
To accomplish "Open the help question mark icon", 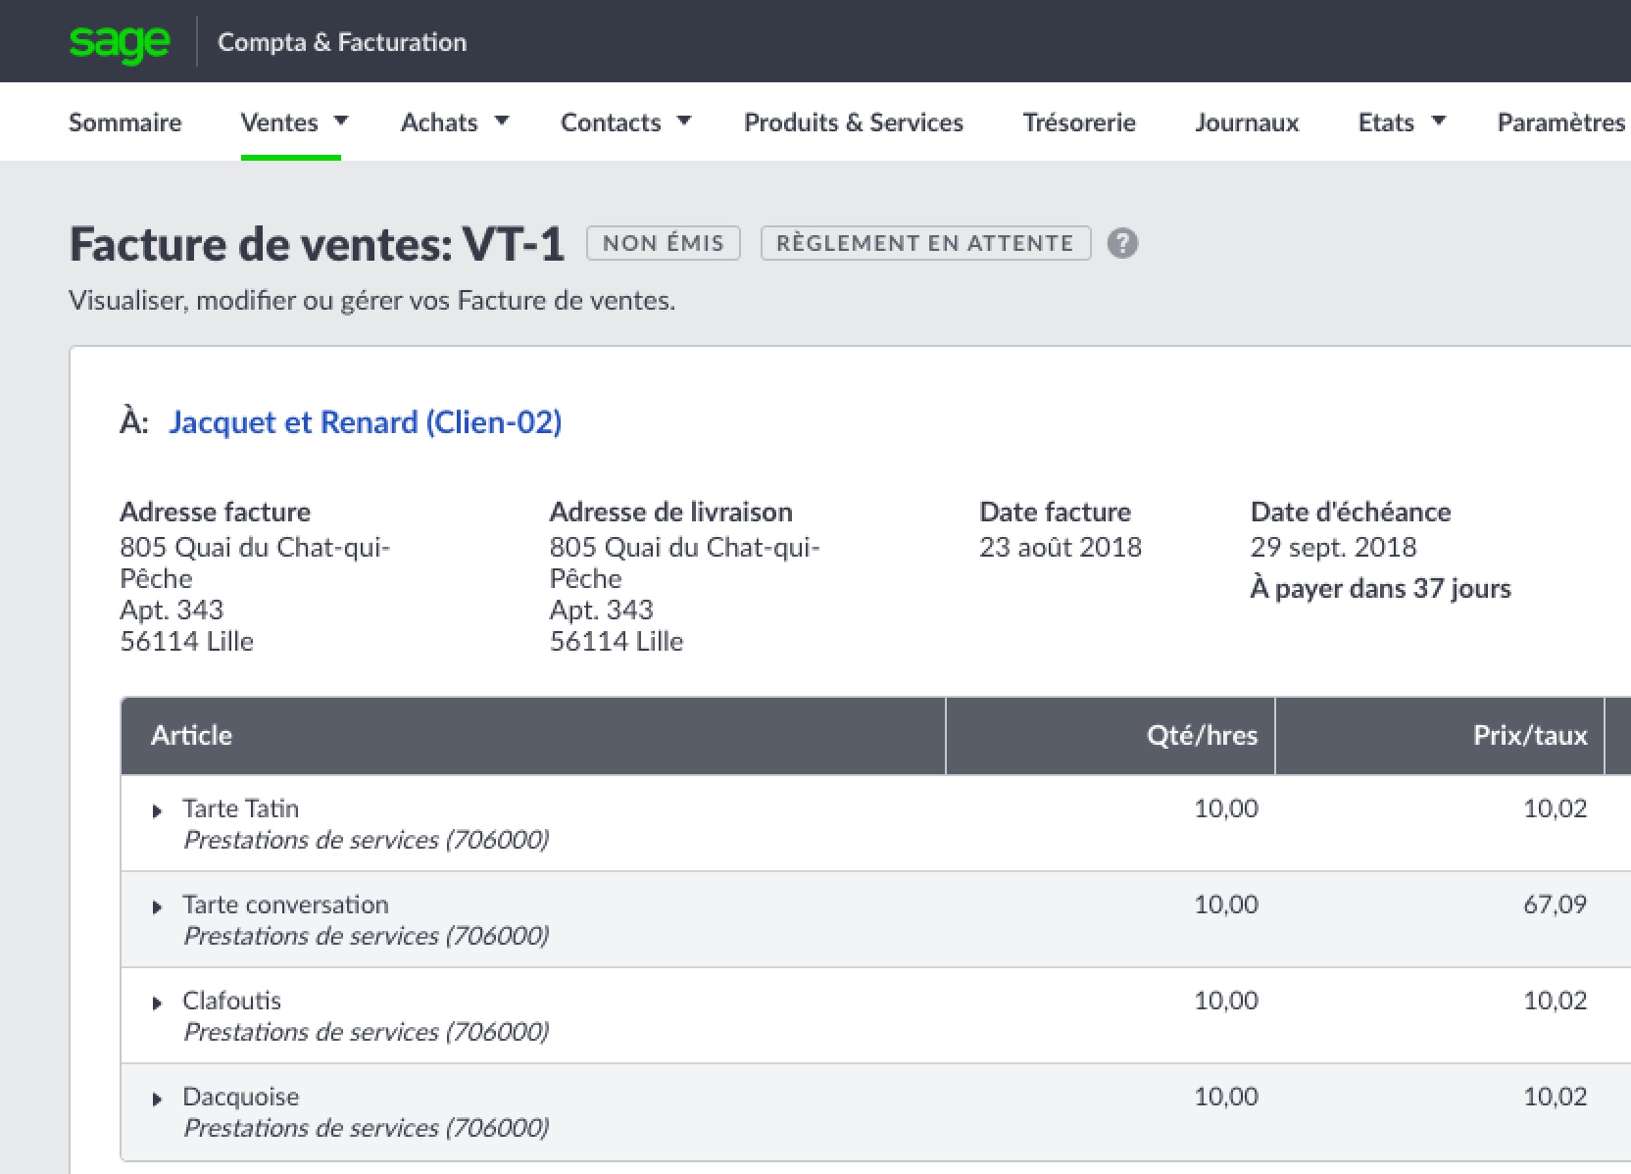I will pyautogui.click(x=1122, y=243).
